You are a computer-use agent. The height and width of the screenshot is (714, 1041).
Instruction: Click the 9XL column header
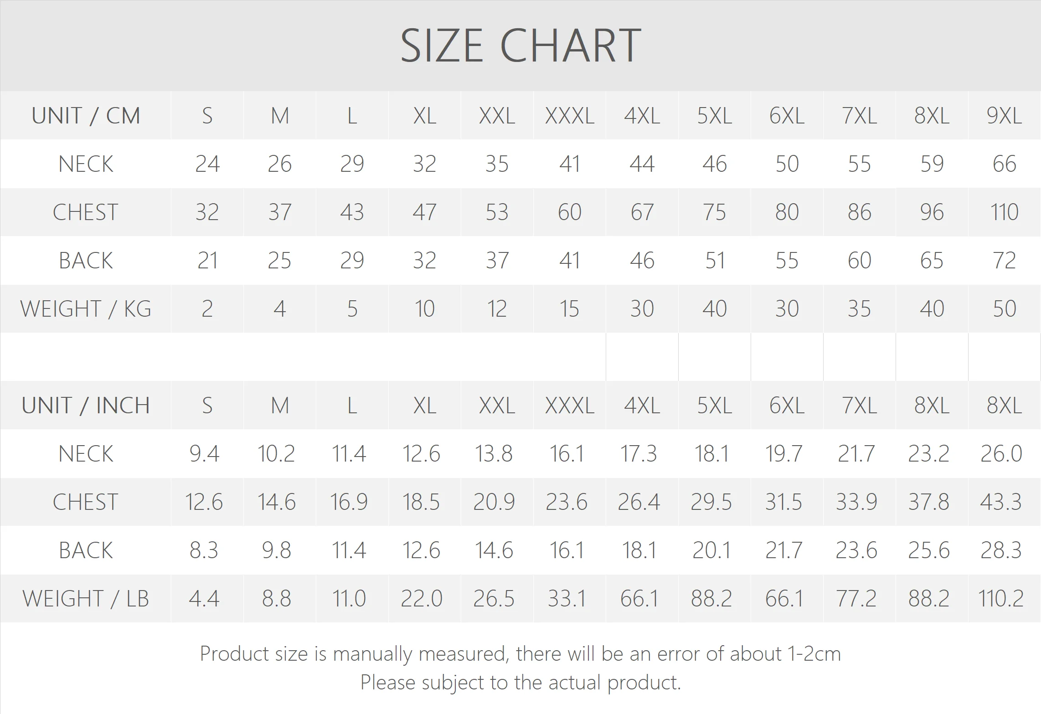coord(1004,116)
